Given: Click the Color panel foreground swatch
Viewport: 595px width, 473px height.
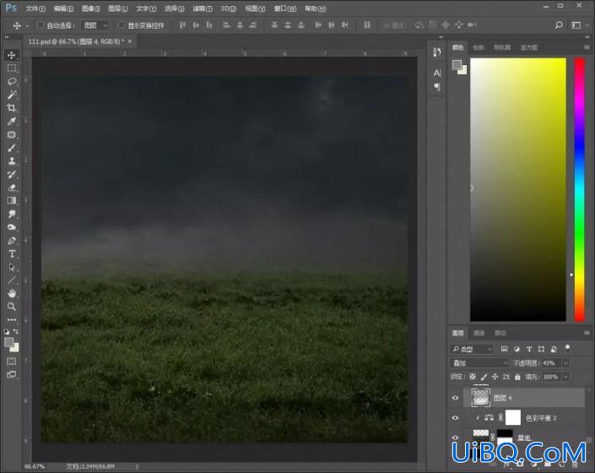Looking at the screenshot, I should pos(457,65).
